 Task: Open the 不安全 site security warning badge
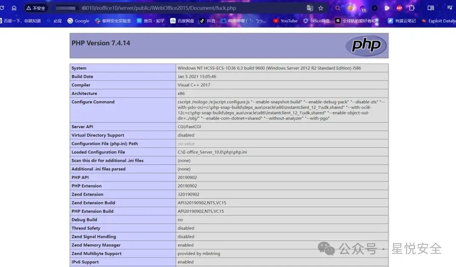36,8
